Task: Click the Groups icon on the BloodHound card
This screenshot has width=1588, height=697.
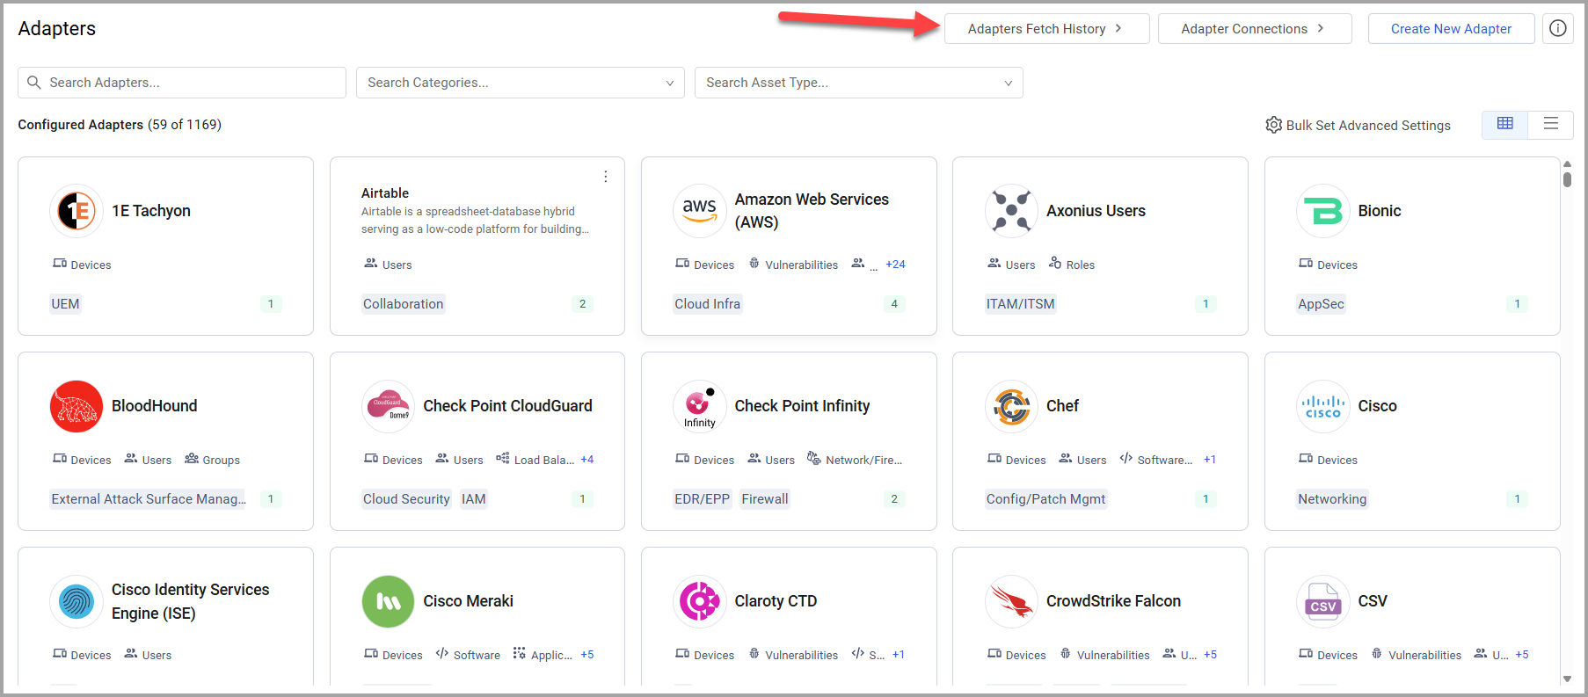Action: point(192,459)
